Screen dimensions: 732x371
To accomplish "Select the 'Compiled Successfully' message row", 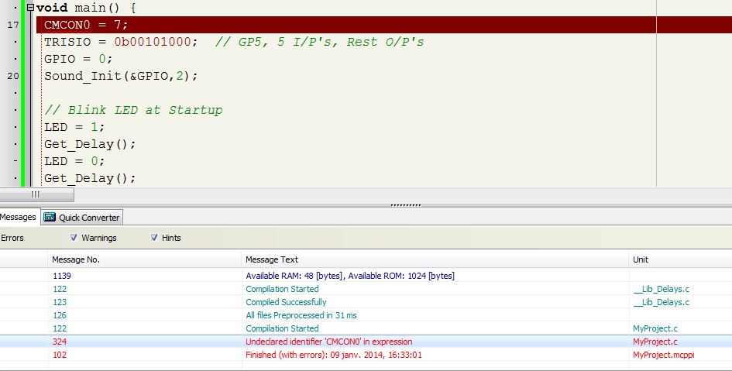I will pyautogui.click(x=286, y=302).
